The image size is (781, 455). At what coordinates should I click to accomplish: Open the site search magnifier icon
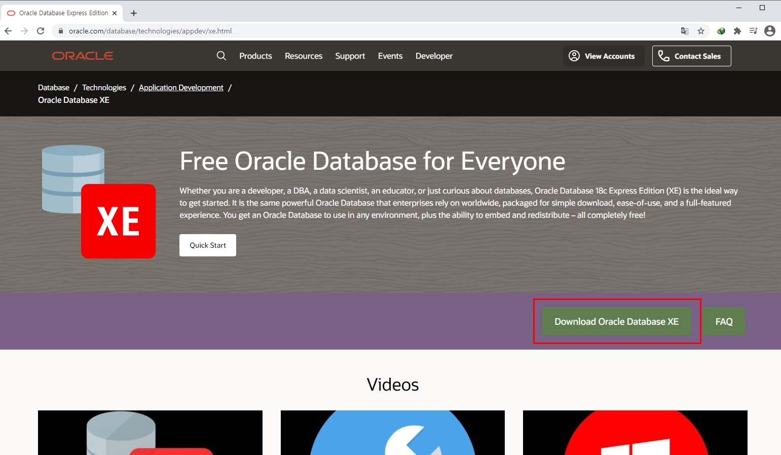(221, 56)
